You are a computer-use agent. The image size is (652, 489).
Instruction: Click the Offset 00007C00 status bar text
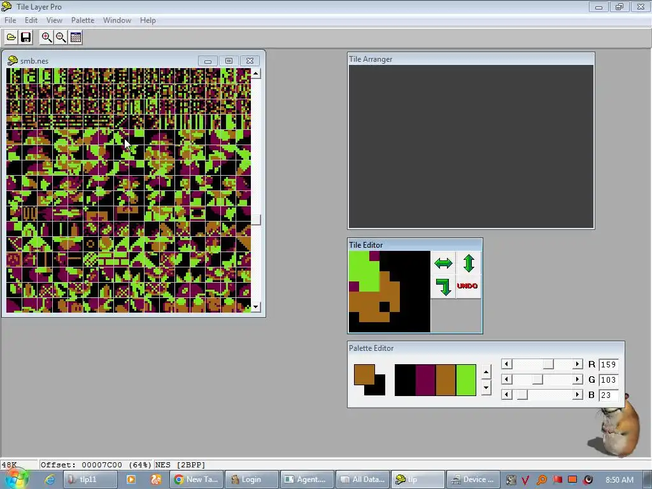point(96,465)
